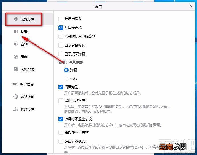This screenshot has width=197, height=155.
Task: Select the 弹幕 radio button
Action: pyautogui.click(x=66, y=70)
